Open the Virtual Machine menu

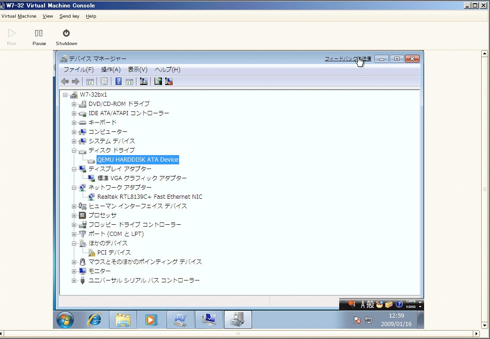coord(19,16)
